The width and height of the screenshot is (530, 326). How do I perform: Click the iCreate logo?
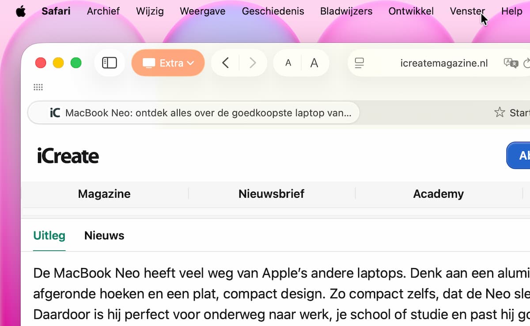point(68,156)
